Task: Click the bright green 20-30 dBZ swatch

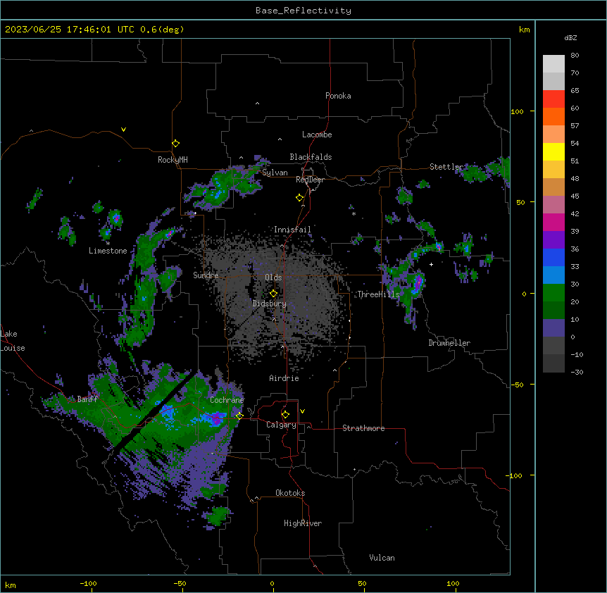Action: (553, 293)
